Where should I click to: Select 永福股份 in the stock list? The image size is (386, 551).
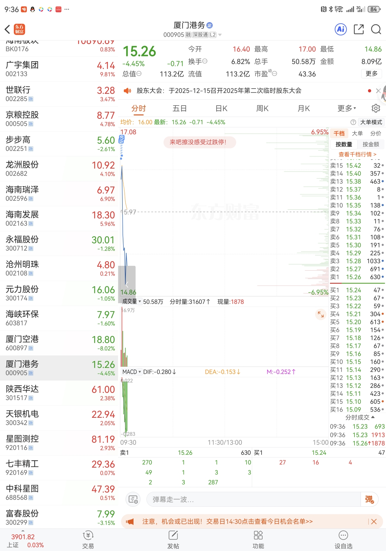click(x=59, y=243)
